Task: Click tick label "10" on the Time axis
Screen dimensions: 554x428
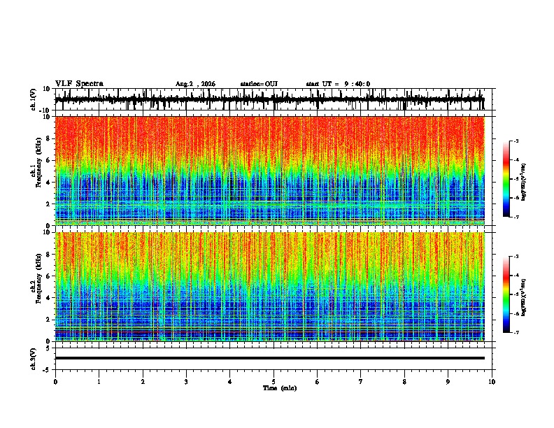Action: 492,382
